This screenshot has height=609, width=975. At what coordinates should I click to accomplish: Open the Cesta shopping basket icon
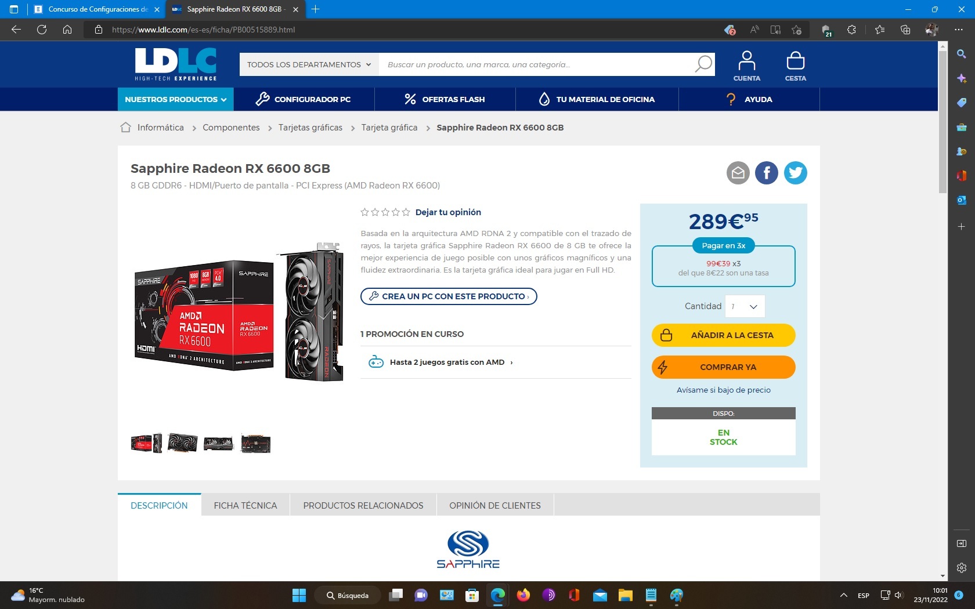click(x=795, y=65)
